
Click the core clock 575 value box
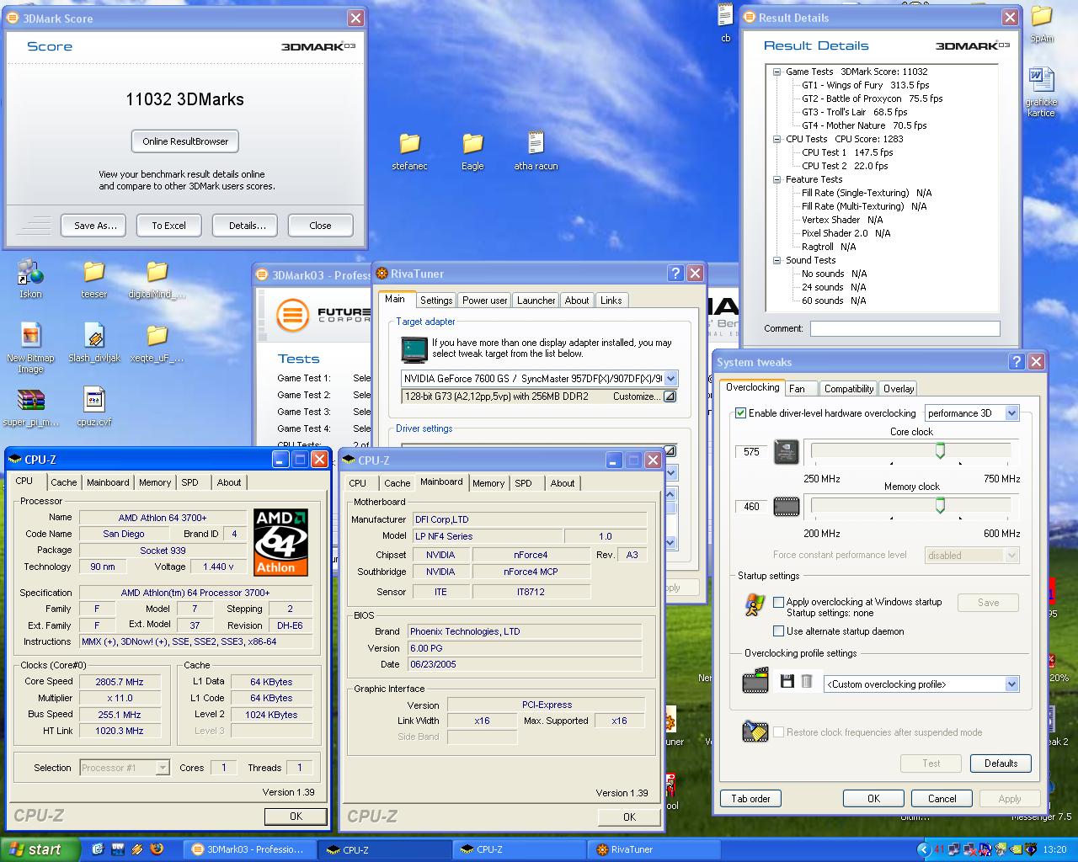click(x=751, y=452)
